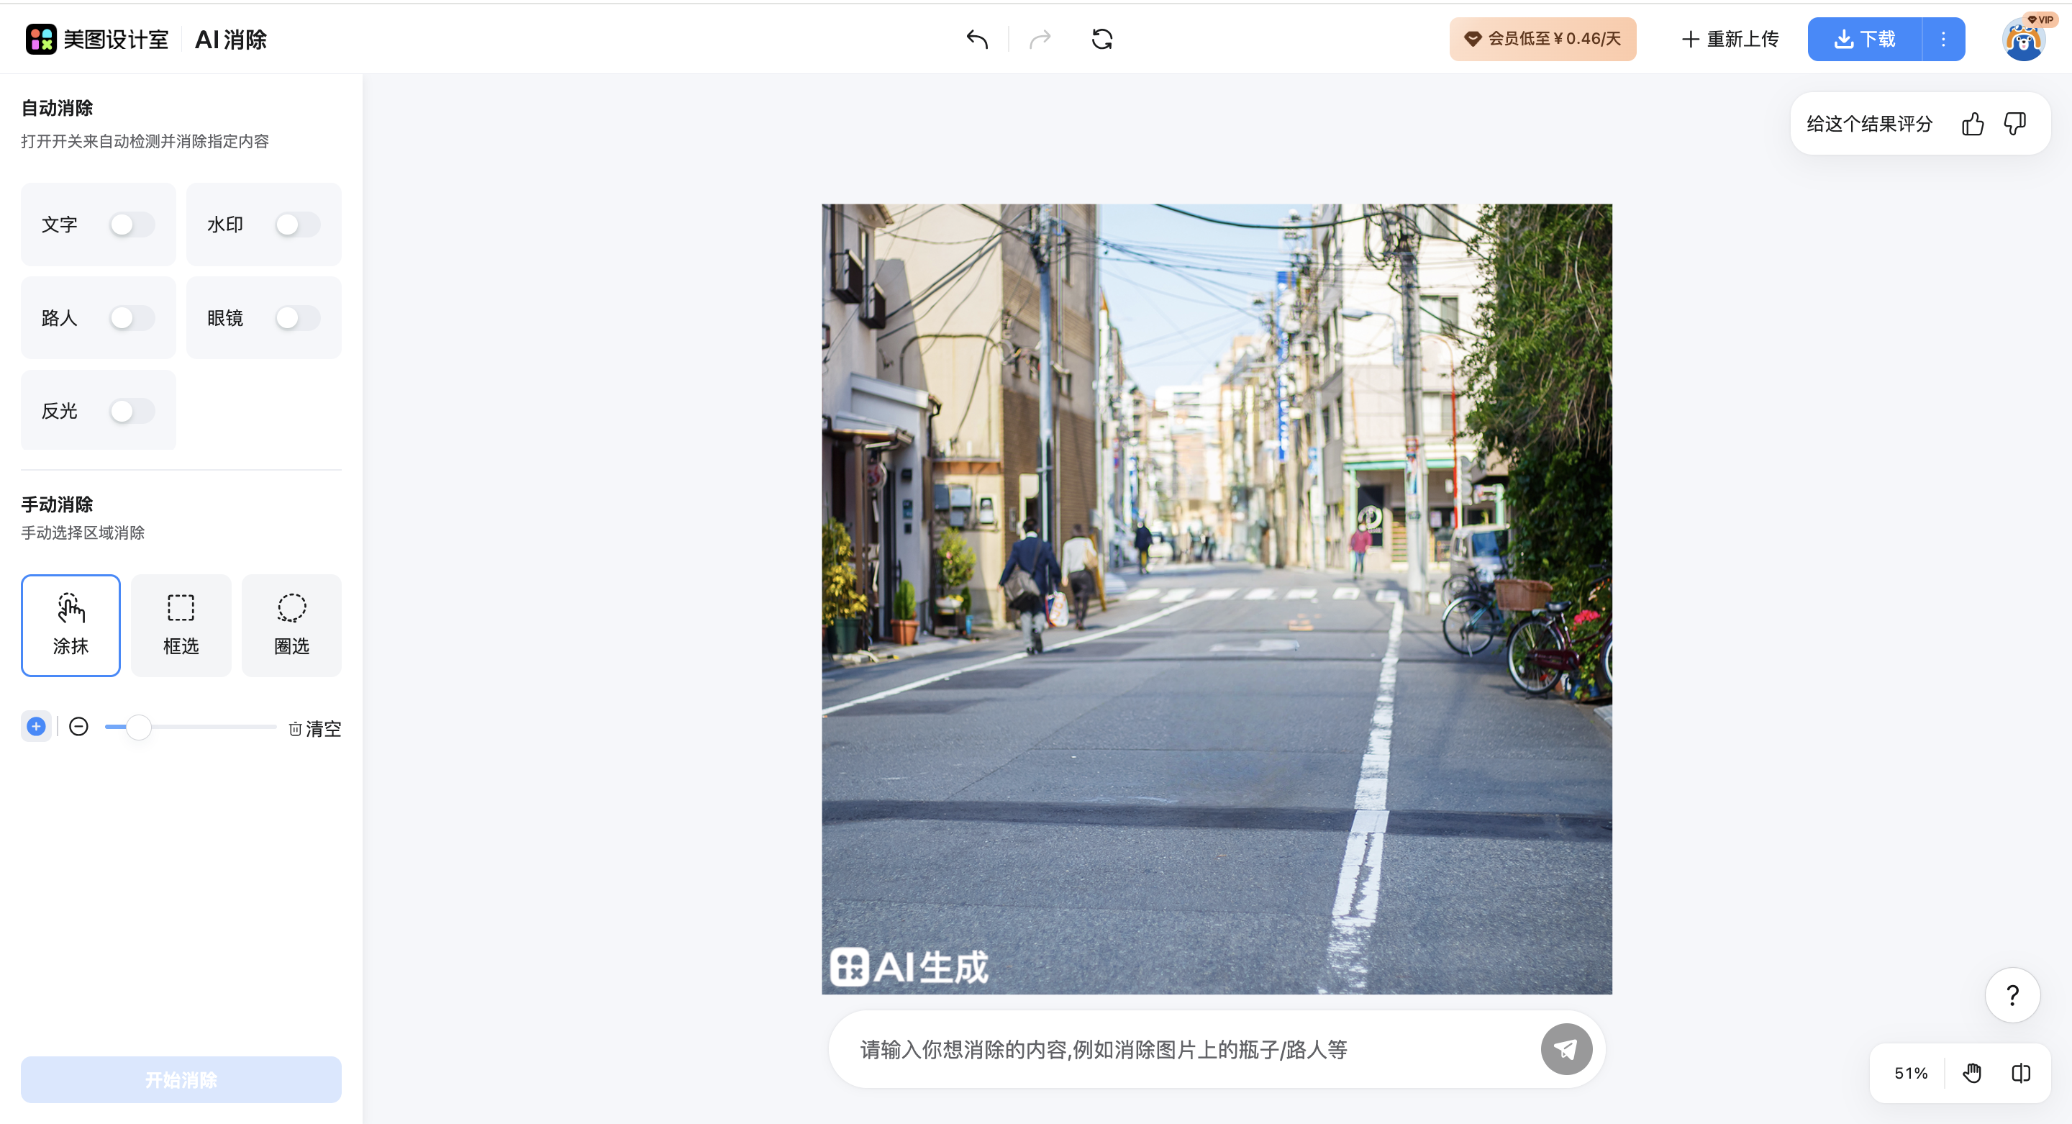
Task: Click the send airplane icon in prompt bar
Action: (x=1566, y=1048)
